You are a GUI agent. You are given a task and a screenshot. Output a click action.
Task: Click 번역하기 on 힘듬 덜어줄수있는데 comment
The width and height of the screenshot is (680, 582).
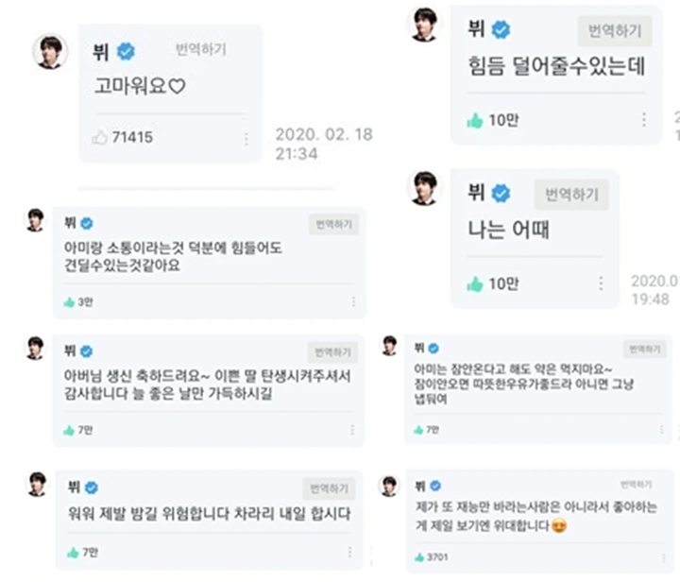coord(615,31)
